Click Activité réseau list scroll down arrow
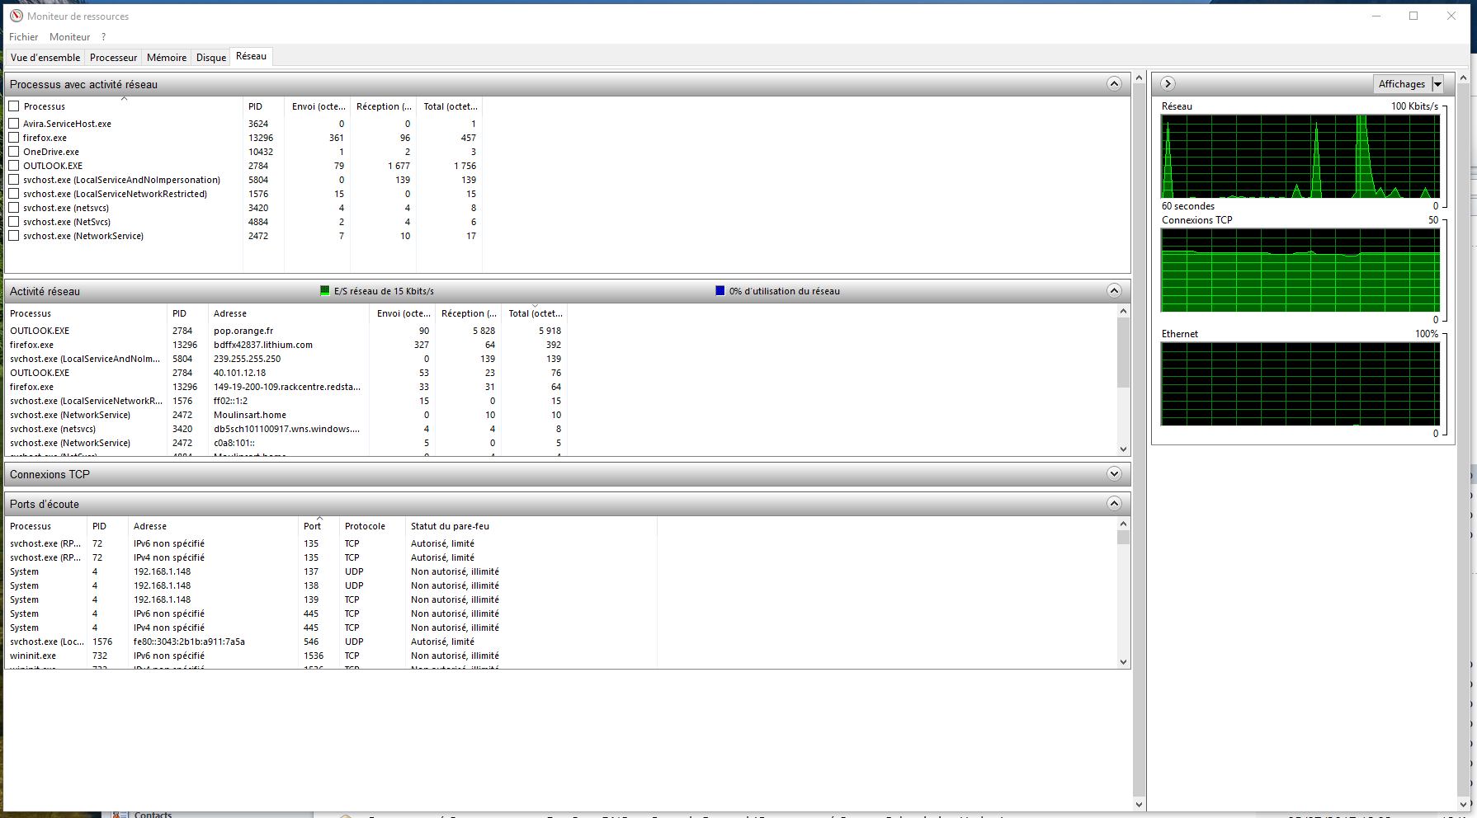The height and width of the screenshot is (818, 1477). [1123, 449]
